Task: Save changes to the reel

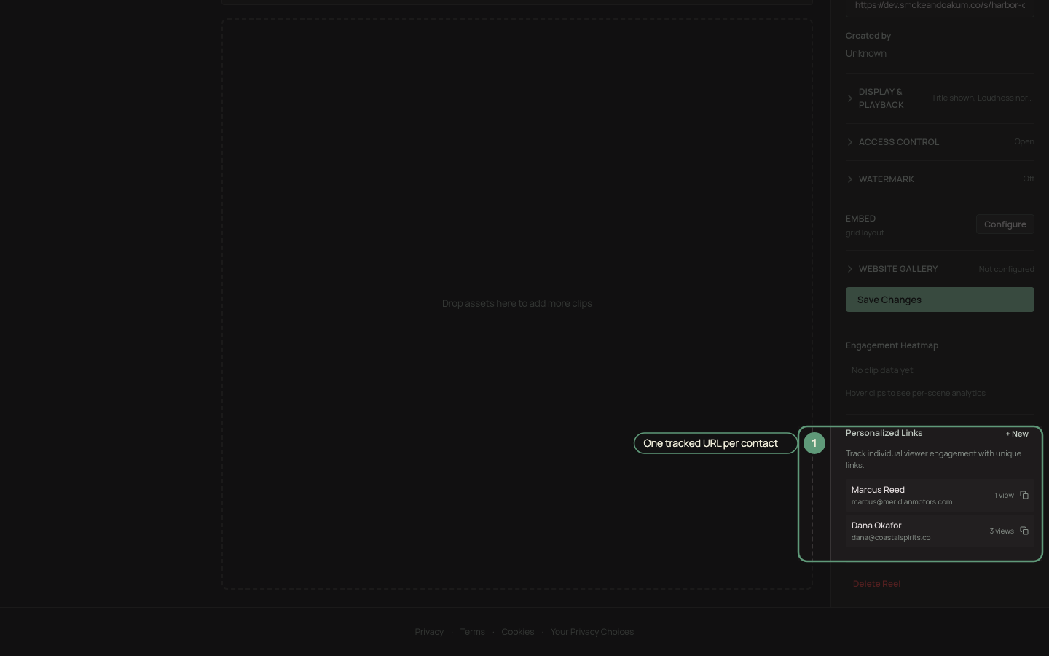Action: pyautogui.click(x=940, y=300)
